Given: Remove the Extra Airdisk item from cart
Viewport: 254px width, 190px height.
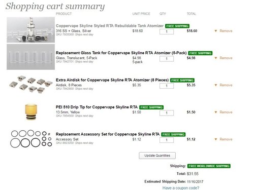Looking at the screenshot, I should click(226, 85).
